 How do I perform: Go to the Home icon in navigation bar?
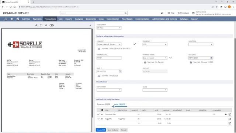18,19
